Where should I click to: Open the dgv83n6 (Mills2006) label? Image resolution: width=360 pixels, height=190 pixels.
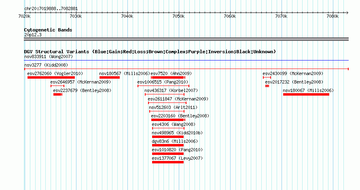click(175, 141)
